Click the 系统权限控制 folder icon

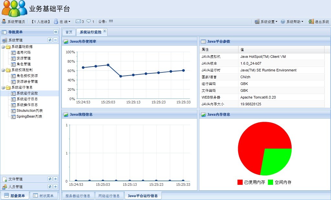pyautogui.click(x=8, y=70)
